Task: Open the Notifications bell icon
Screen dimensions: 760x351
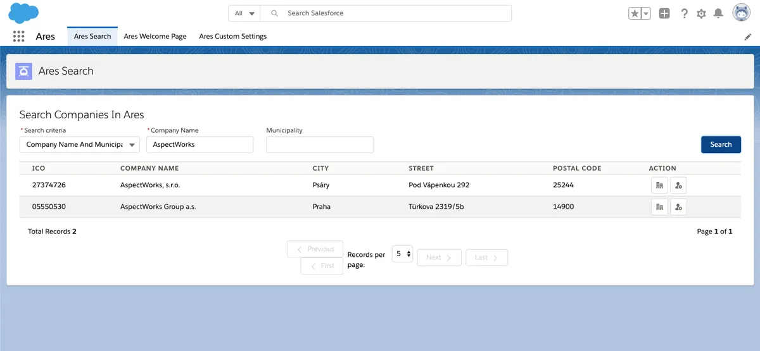Action: [x=718, y=13]
